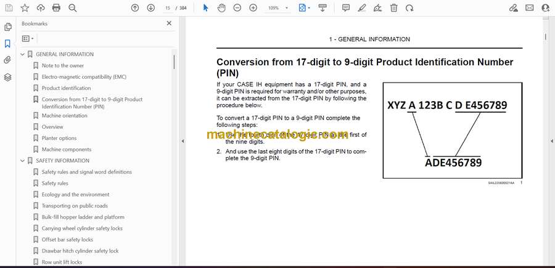555x268 pixels.
Task: Add a sticky note comment
Action: 346,8
